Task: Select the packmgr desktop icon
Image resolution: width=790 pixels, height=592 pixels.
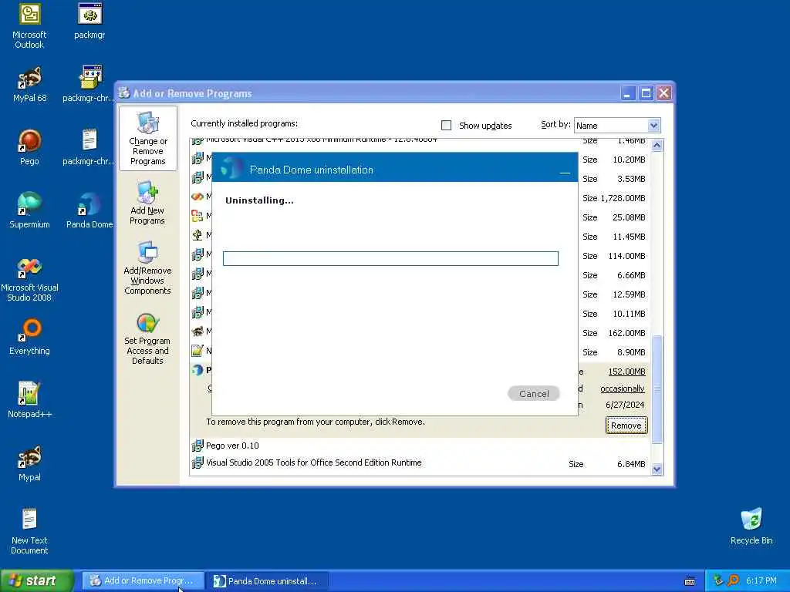Action: point(89,21)
